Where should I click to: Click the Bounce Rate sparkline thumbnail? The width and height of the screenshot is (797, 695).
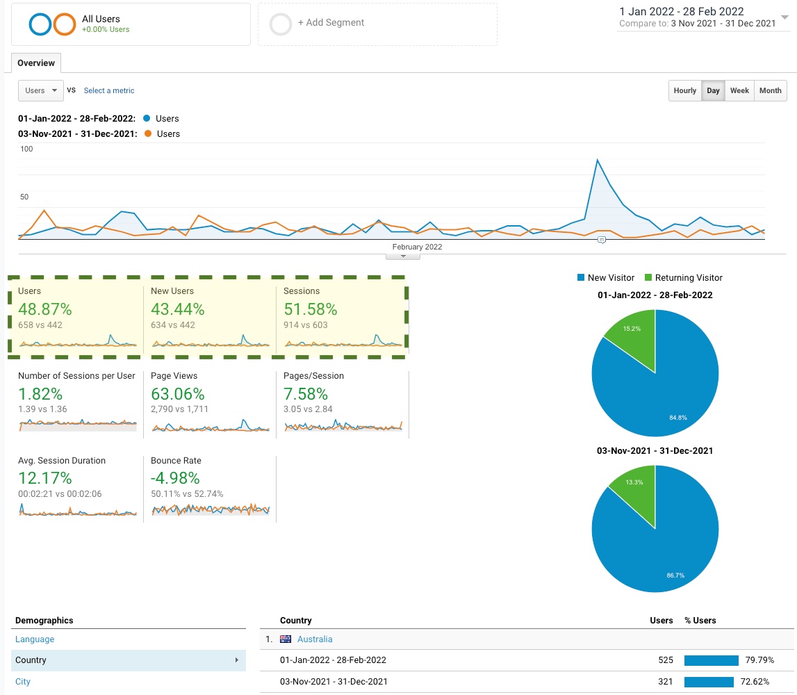(x=211, y=509)
